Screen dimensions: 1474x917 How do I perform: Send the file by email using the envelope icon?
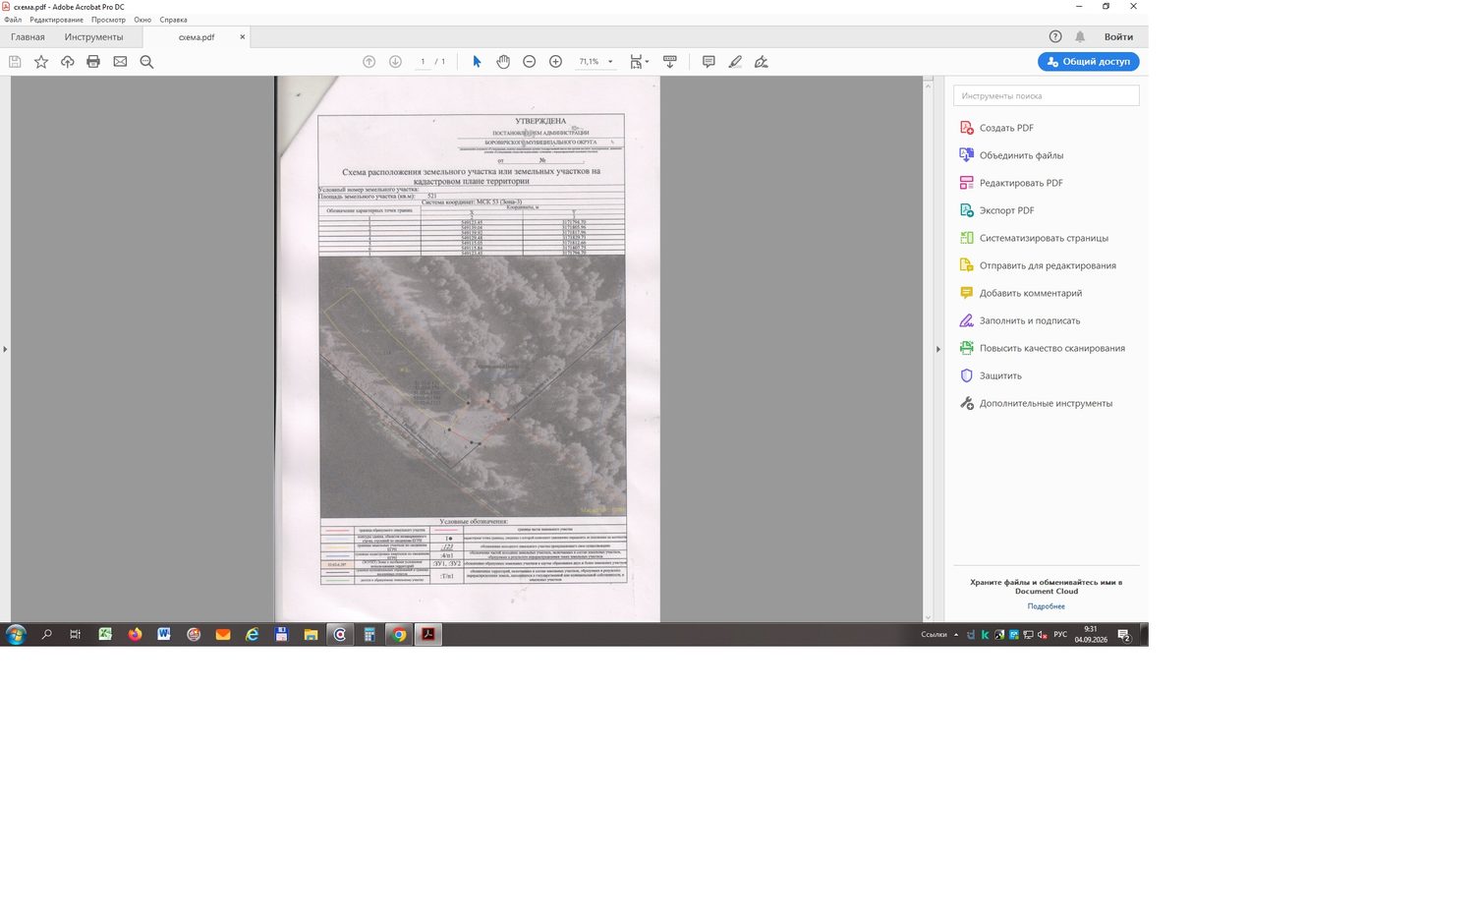pos(120,62)
